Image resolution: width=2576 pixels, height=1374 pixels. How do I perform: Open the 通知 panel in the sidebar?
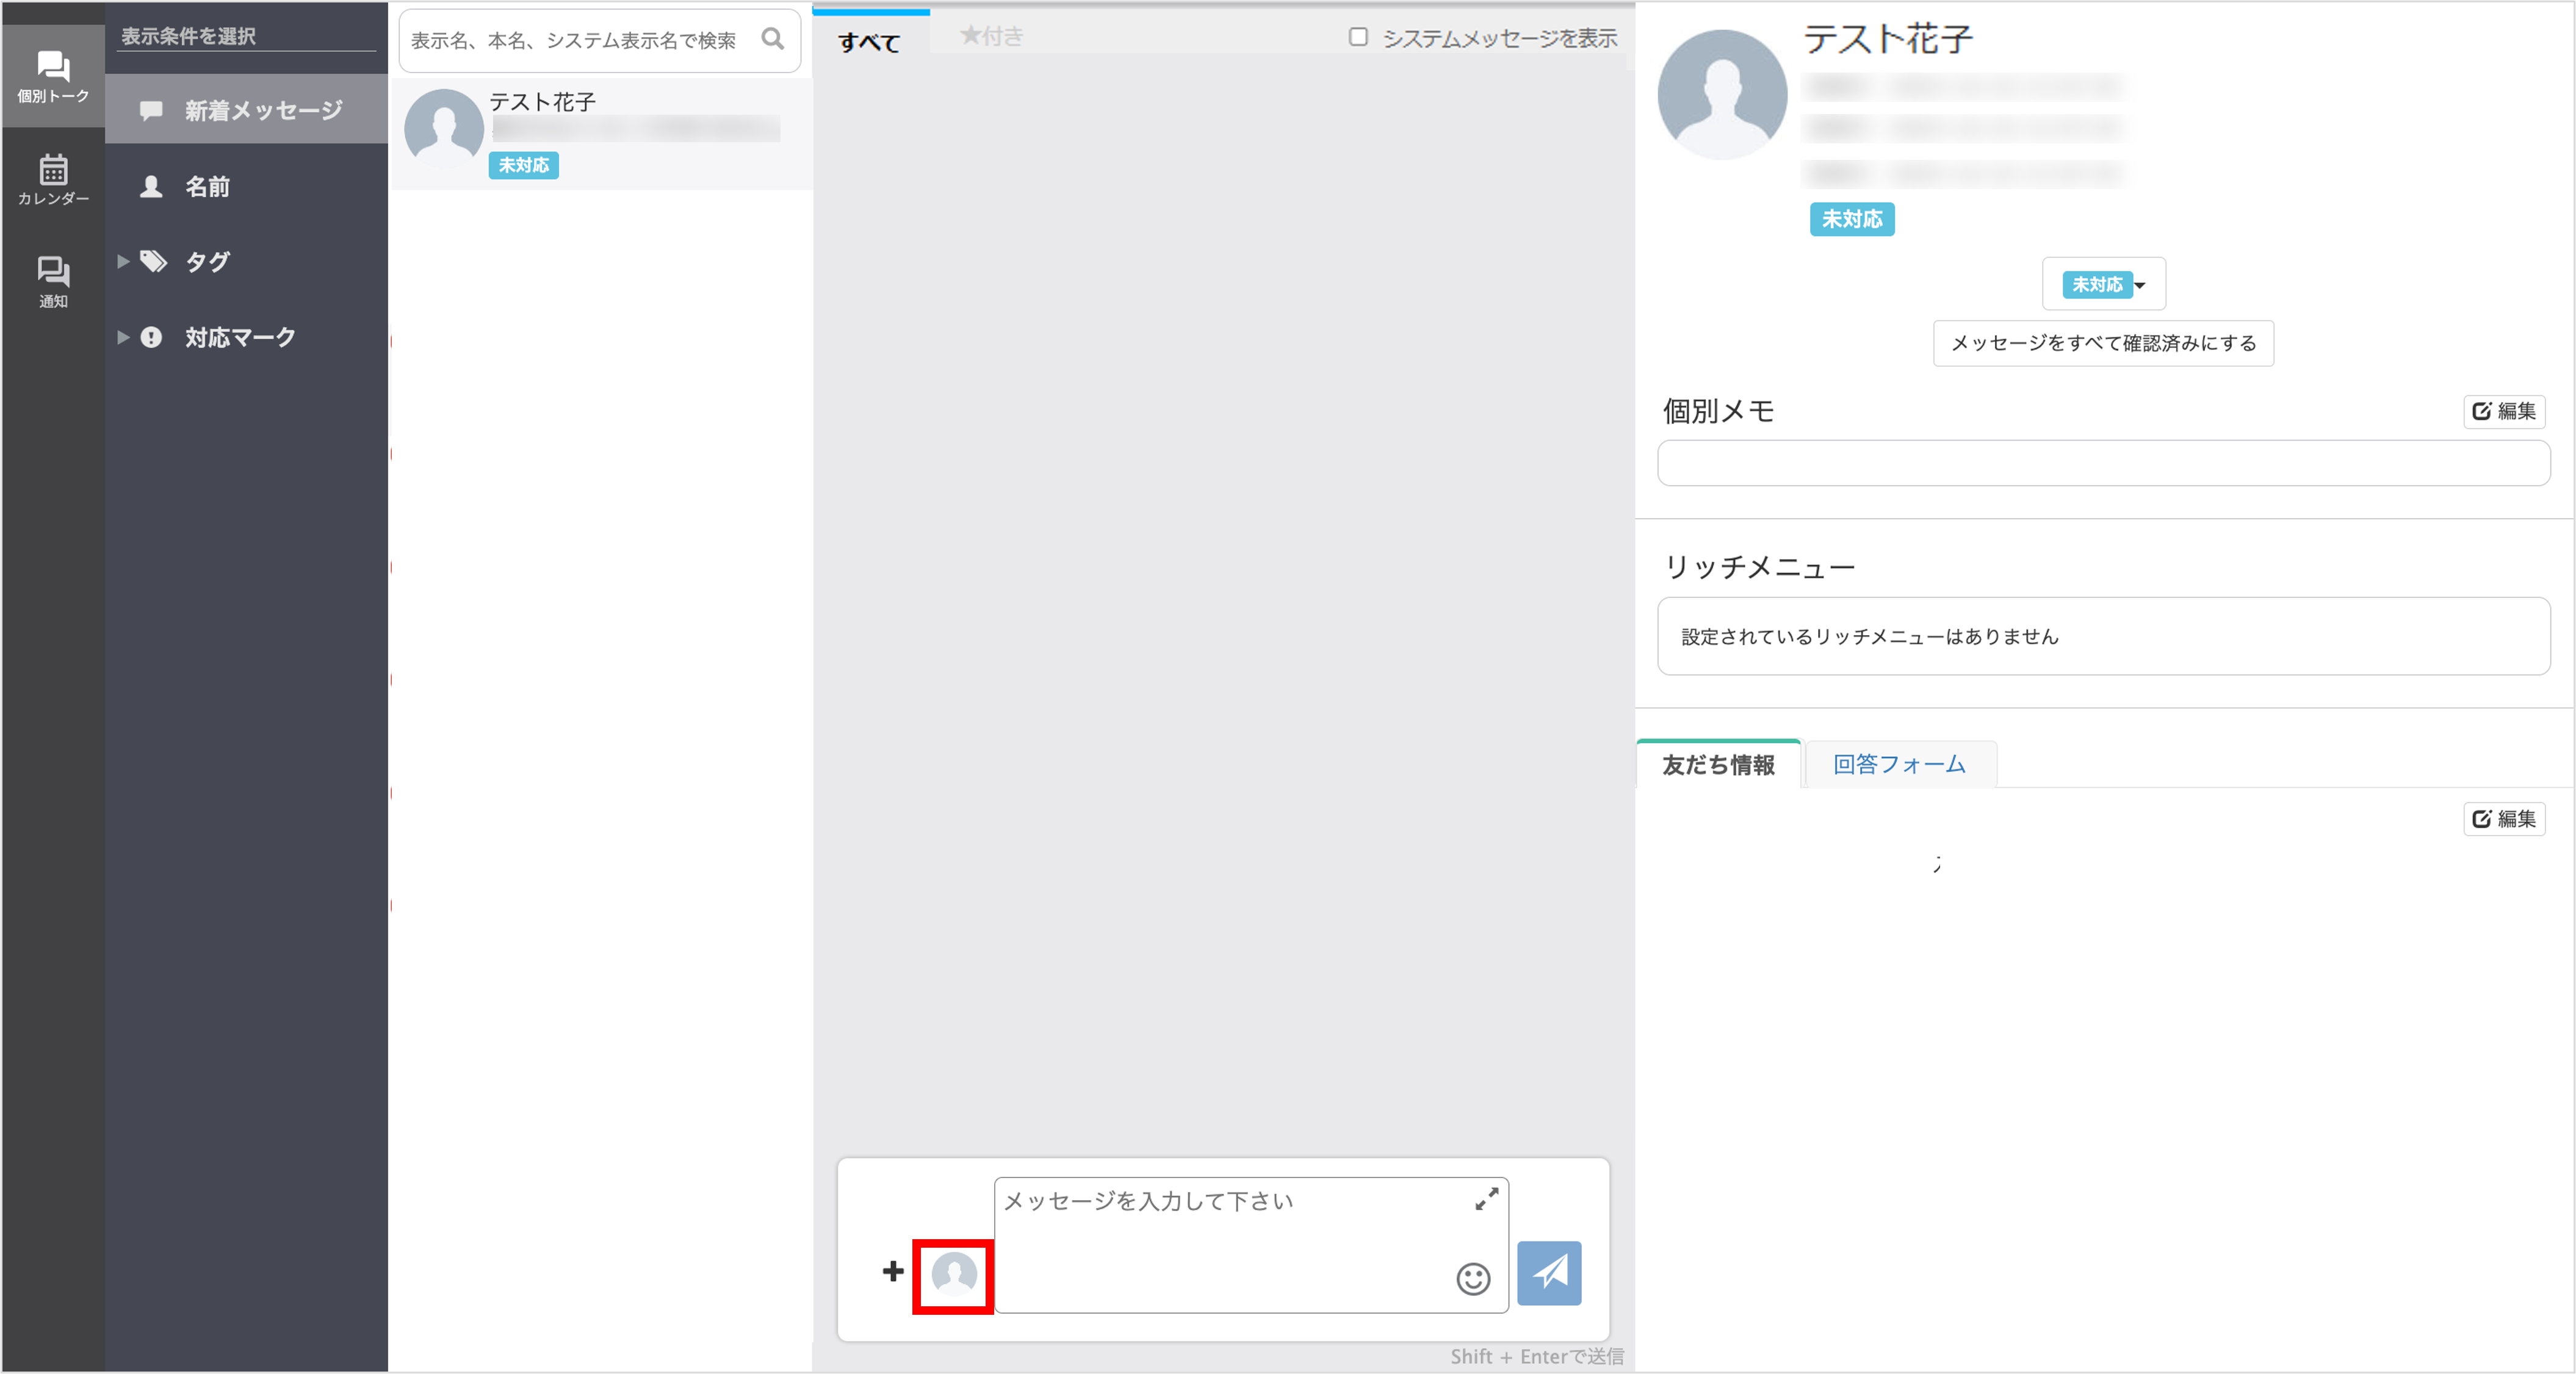coord(52,281)
